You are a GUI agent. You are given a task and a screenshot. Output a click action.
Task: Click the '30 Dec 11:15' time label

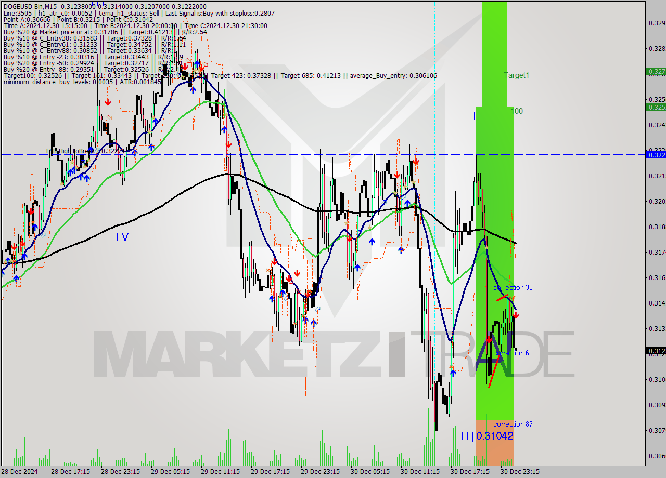(x=420, y=472)
